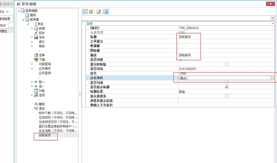
Task: Collapse the 菜单集 tree node
Action: coord(23,19)
